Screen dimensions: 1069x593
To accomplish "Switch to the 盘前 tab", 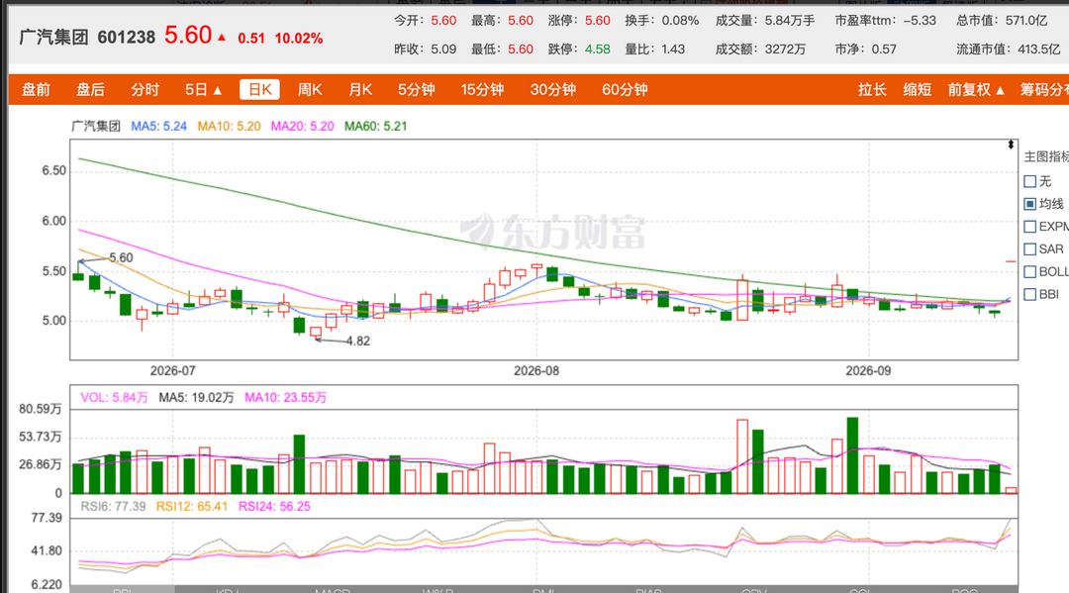I will point(37,89).
